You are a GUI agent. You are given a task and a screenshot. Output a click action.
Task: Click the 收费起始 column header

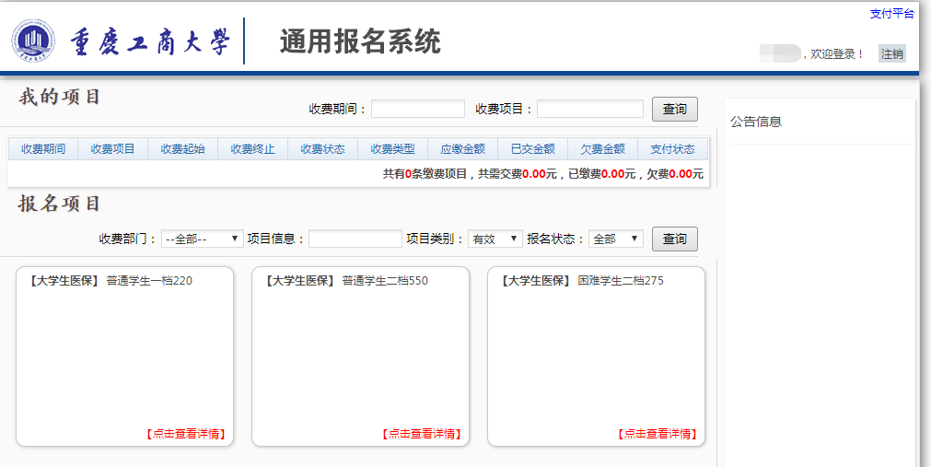pyautogui.click(x=182, y=149)
